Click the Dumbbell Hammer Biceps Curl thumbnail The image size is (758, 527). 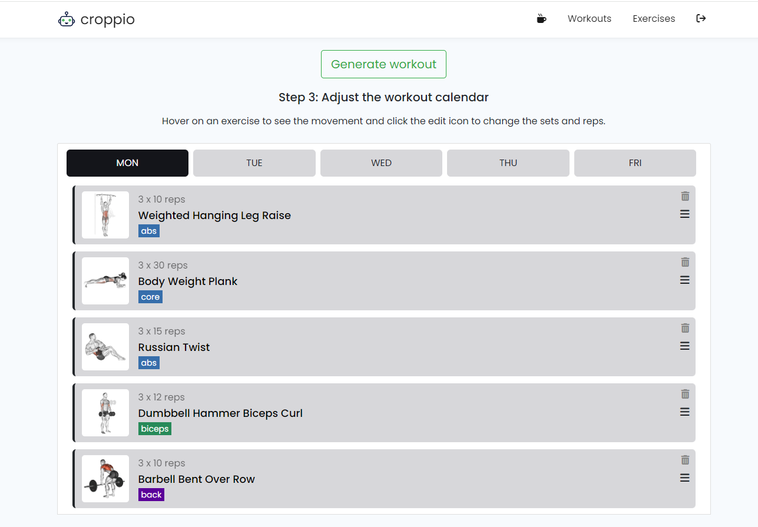click(x=105, y=413)
